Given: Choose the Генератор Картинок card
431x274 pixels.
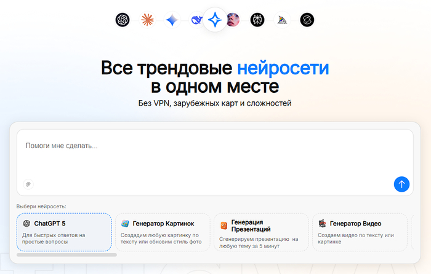Looking at the screenshot, I should pyautogui.click(x=161, y=232).
